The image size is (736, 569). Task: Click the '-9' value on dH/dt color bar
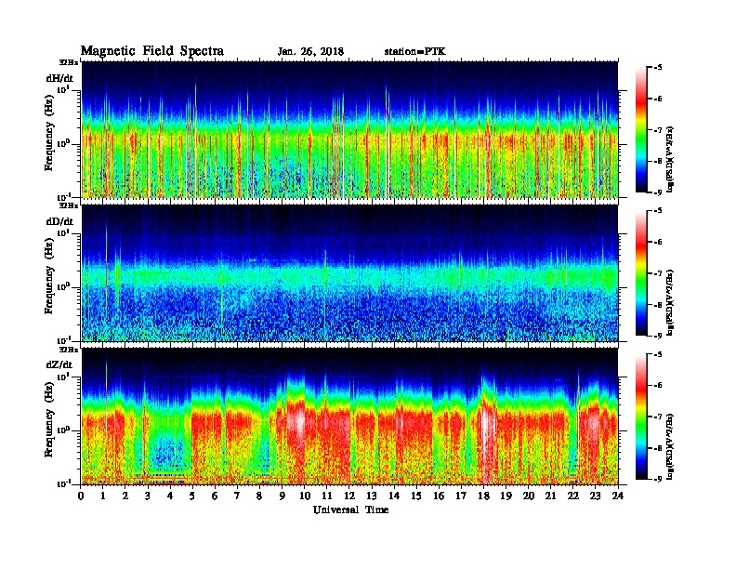657,192
